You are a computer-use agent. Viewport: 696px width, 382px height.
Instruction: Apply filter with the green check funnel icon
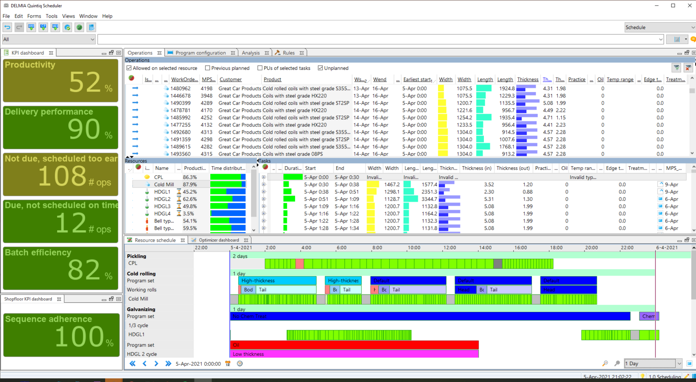676,68
